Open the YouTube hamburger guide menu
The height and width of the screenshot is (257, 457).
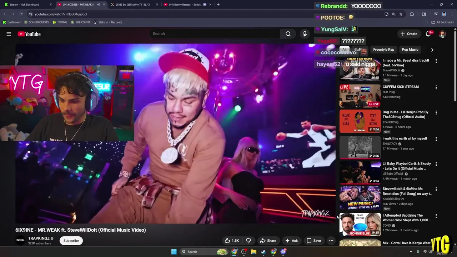(x=9, y=34)
